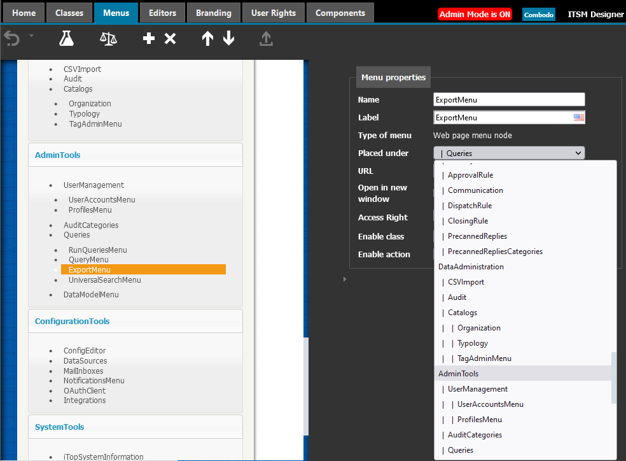Click the ConfigurationTools group heading

(x=72, y=322)
